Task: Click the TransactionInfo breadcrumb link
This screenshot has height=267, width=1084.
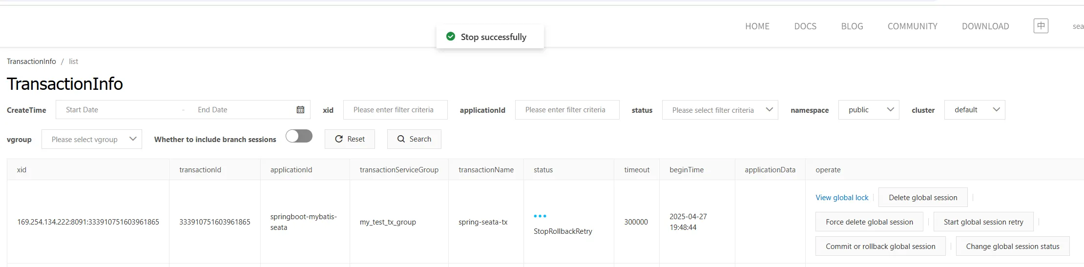Action: (31, 62)
